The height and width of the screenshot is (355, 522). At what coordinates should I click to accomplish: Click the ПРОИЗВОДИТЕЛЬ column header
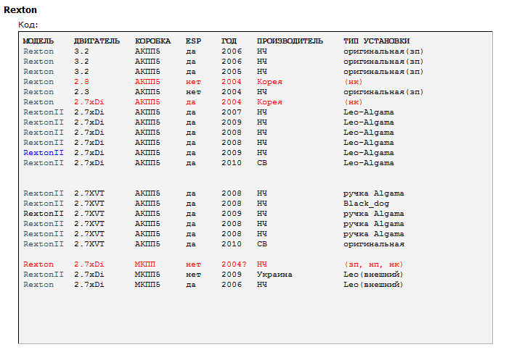pos(290,41)
